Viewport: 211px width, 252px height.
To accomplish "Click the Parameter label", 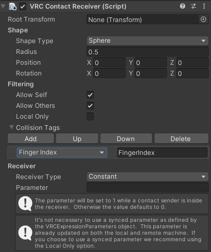I will click(32, 188).
